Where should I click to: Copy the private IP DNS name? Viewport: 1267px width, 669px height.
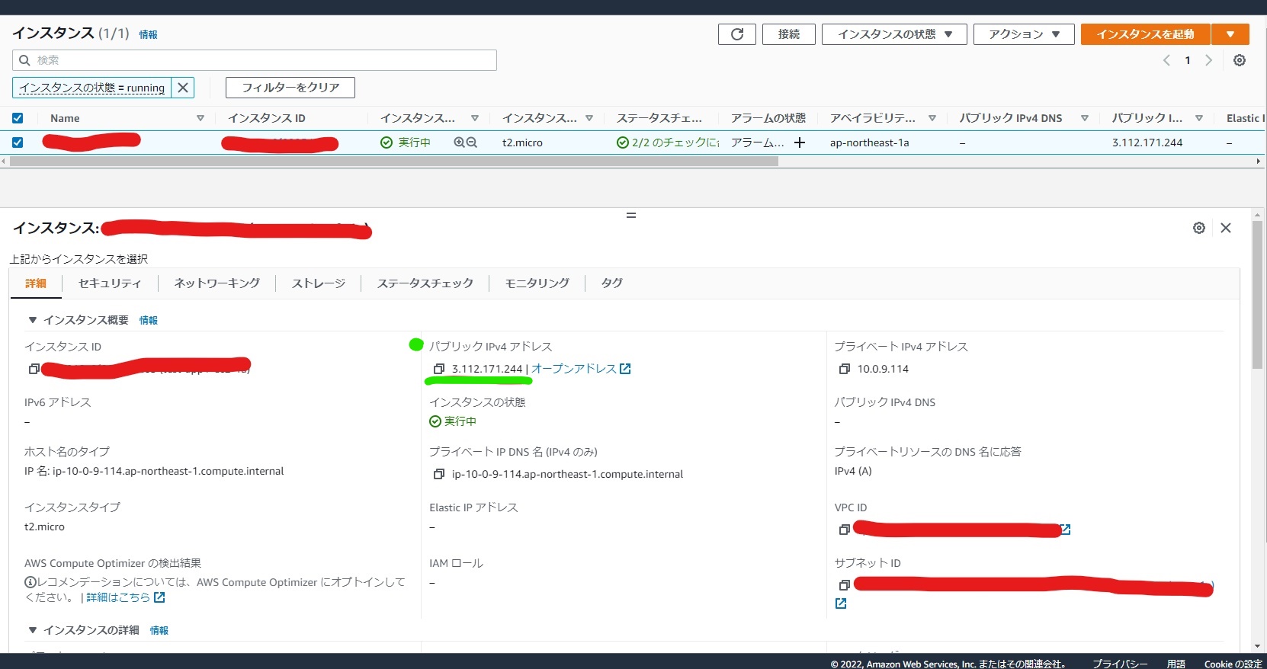pyautogui.click(x=439, y=474)
